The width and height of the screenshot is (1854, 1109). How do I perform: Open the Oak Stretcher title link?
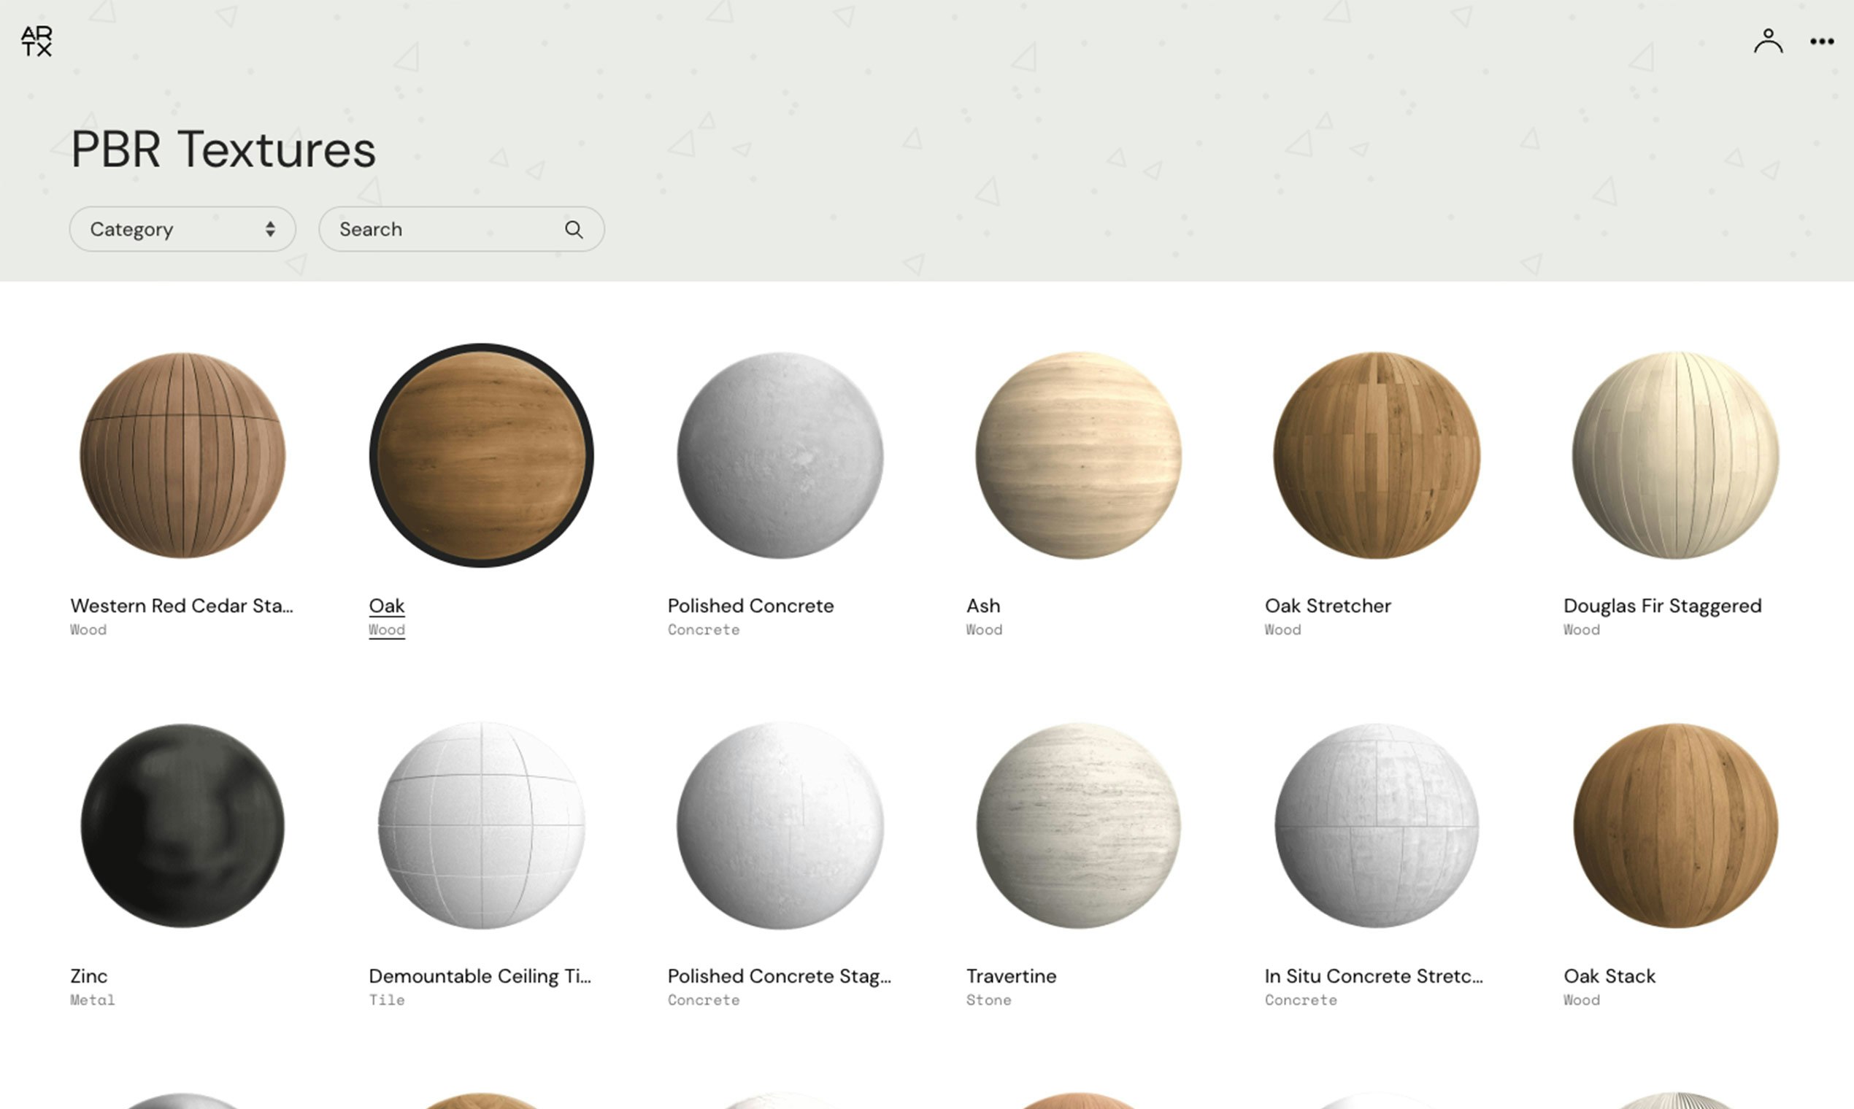tap(1328, 606)
